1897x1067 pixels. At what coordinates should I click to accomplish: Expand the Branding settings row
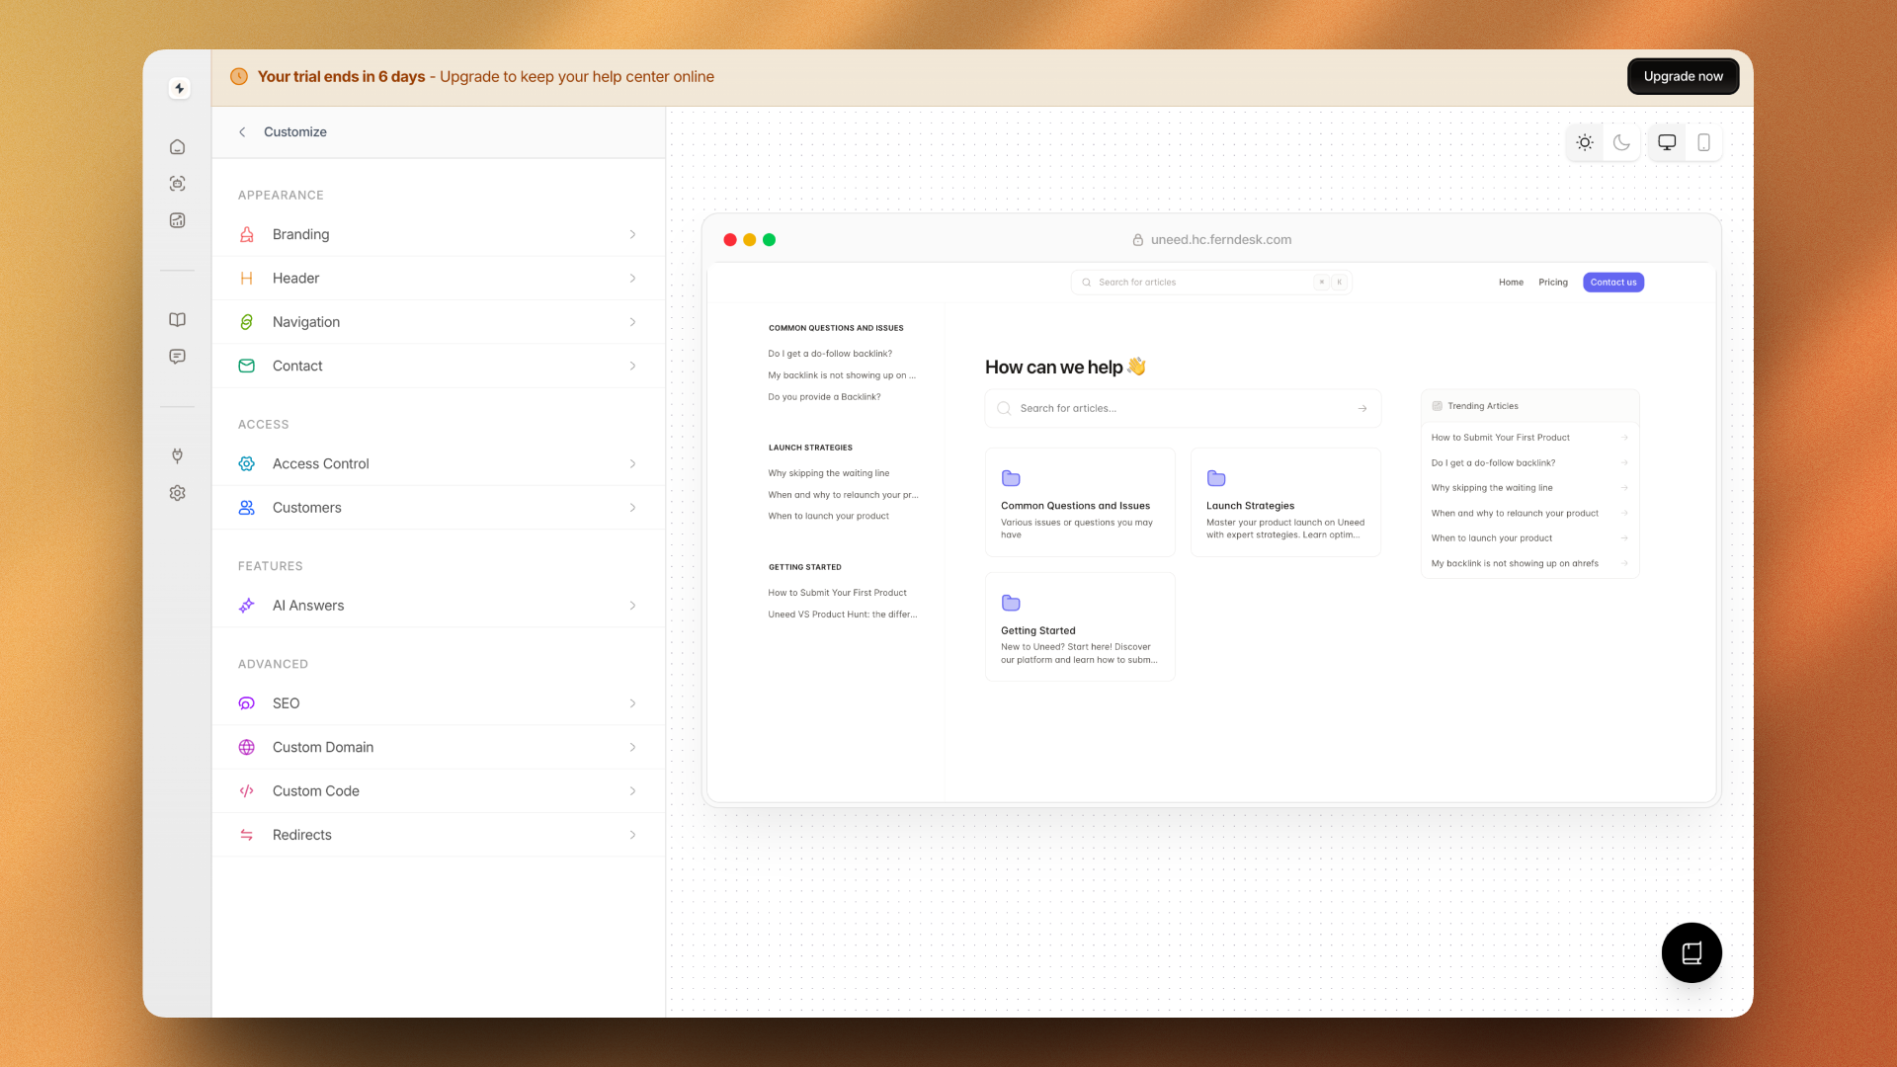coord(438,234)
